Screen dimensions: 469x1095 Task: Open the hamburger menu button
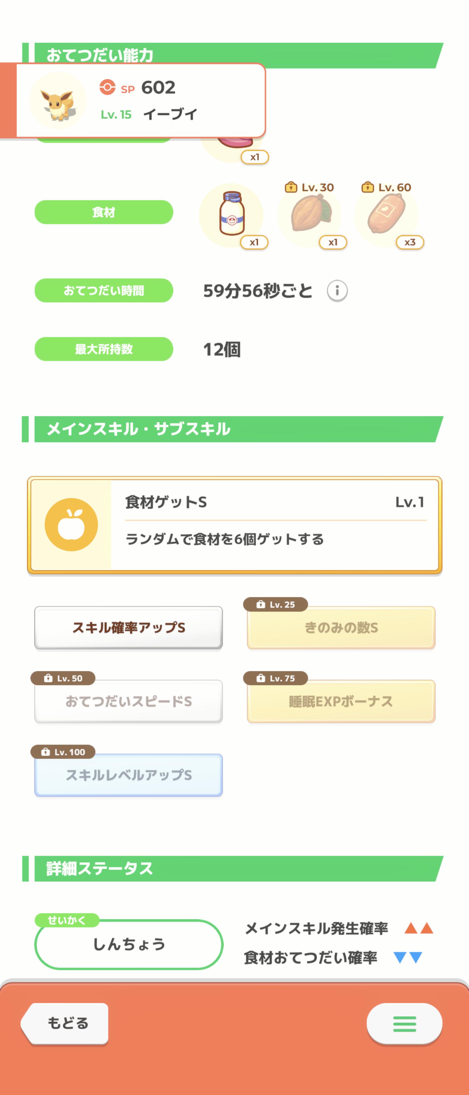pyautogui.click(x=404, y=1024)
